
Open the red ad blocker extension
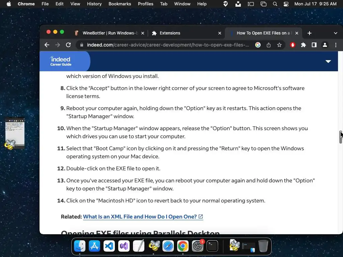tap(293, 45)
